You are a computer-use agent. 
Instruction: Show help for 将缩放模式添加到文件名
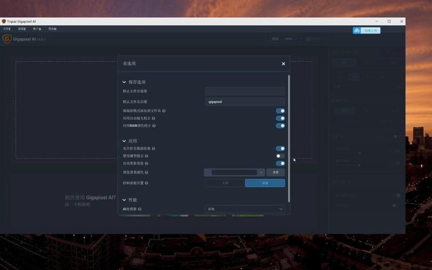click(x=164, y=111)
